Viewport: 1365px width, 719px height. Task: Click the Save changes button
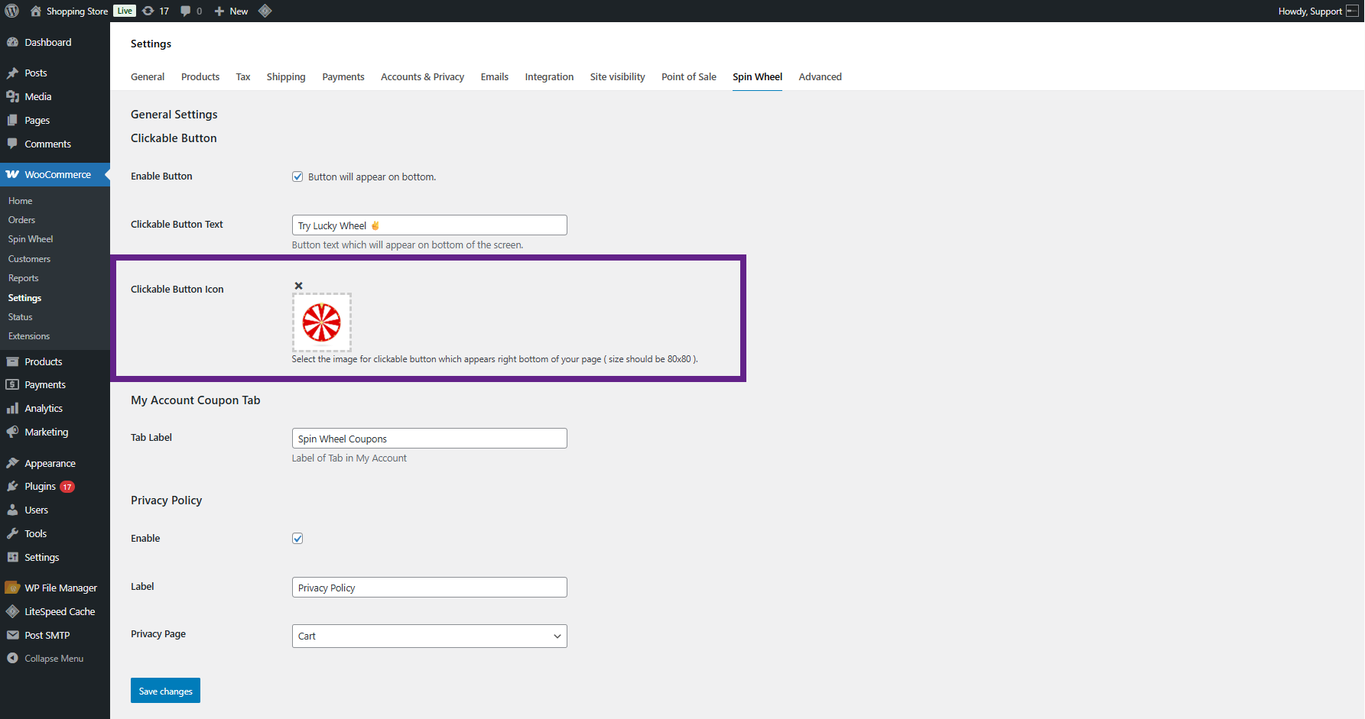point(165,691)
